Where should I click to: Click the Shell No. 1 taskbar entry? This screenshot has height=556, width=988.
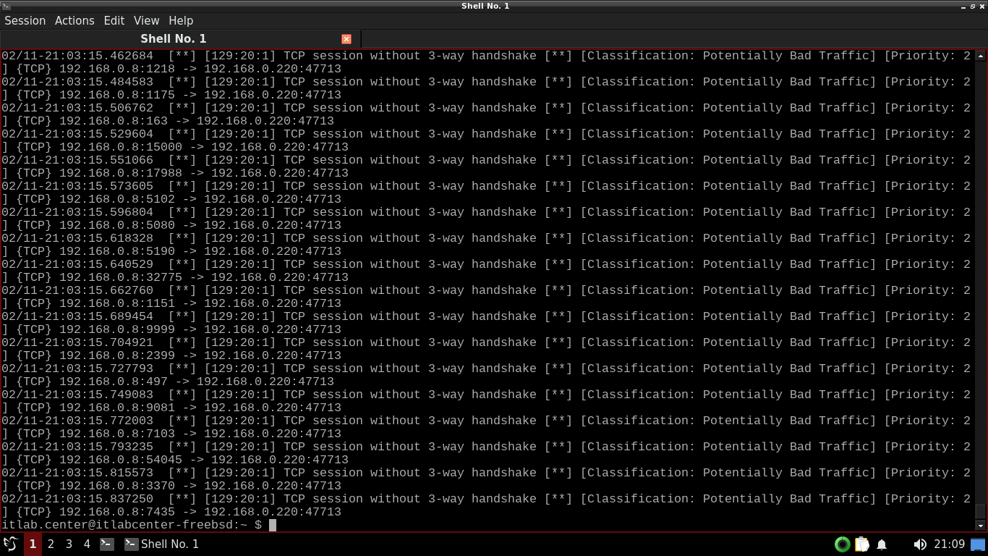[161, 544]
